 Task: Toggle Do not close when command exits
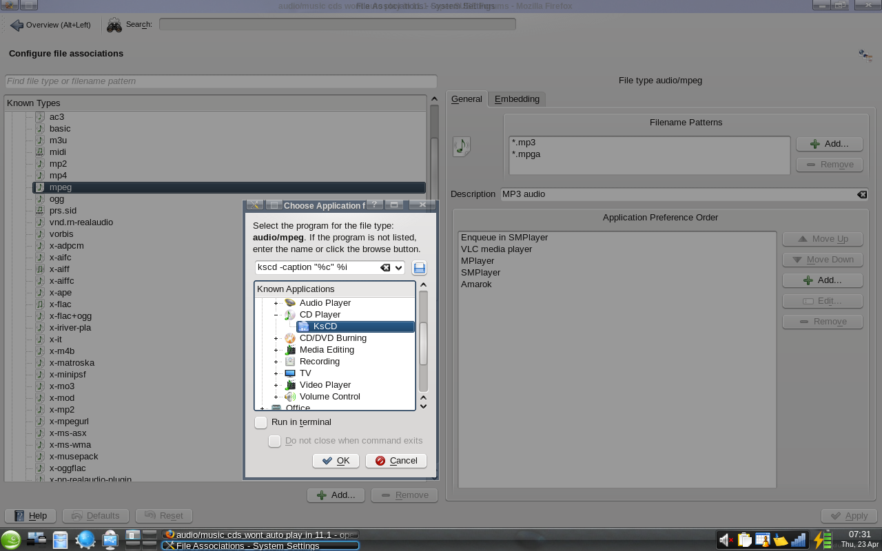[x=274, y=441]
